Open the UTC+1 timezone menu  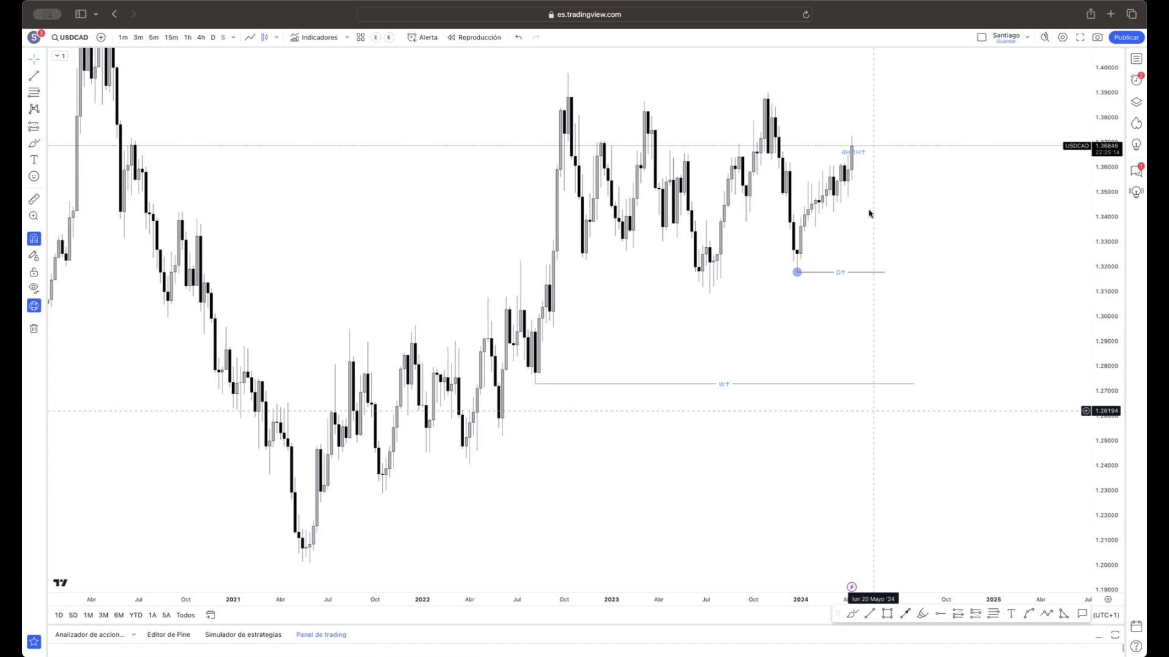1106,616
